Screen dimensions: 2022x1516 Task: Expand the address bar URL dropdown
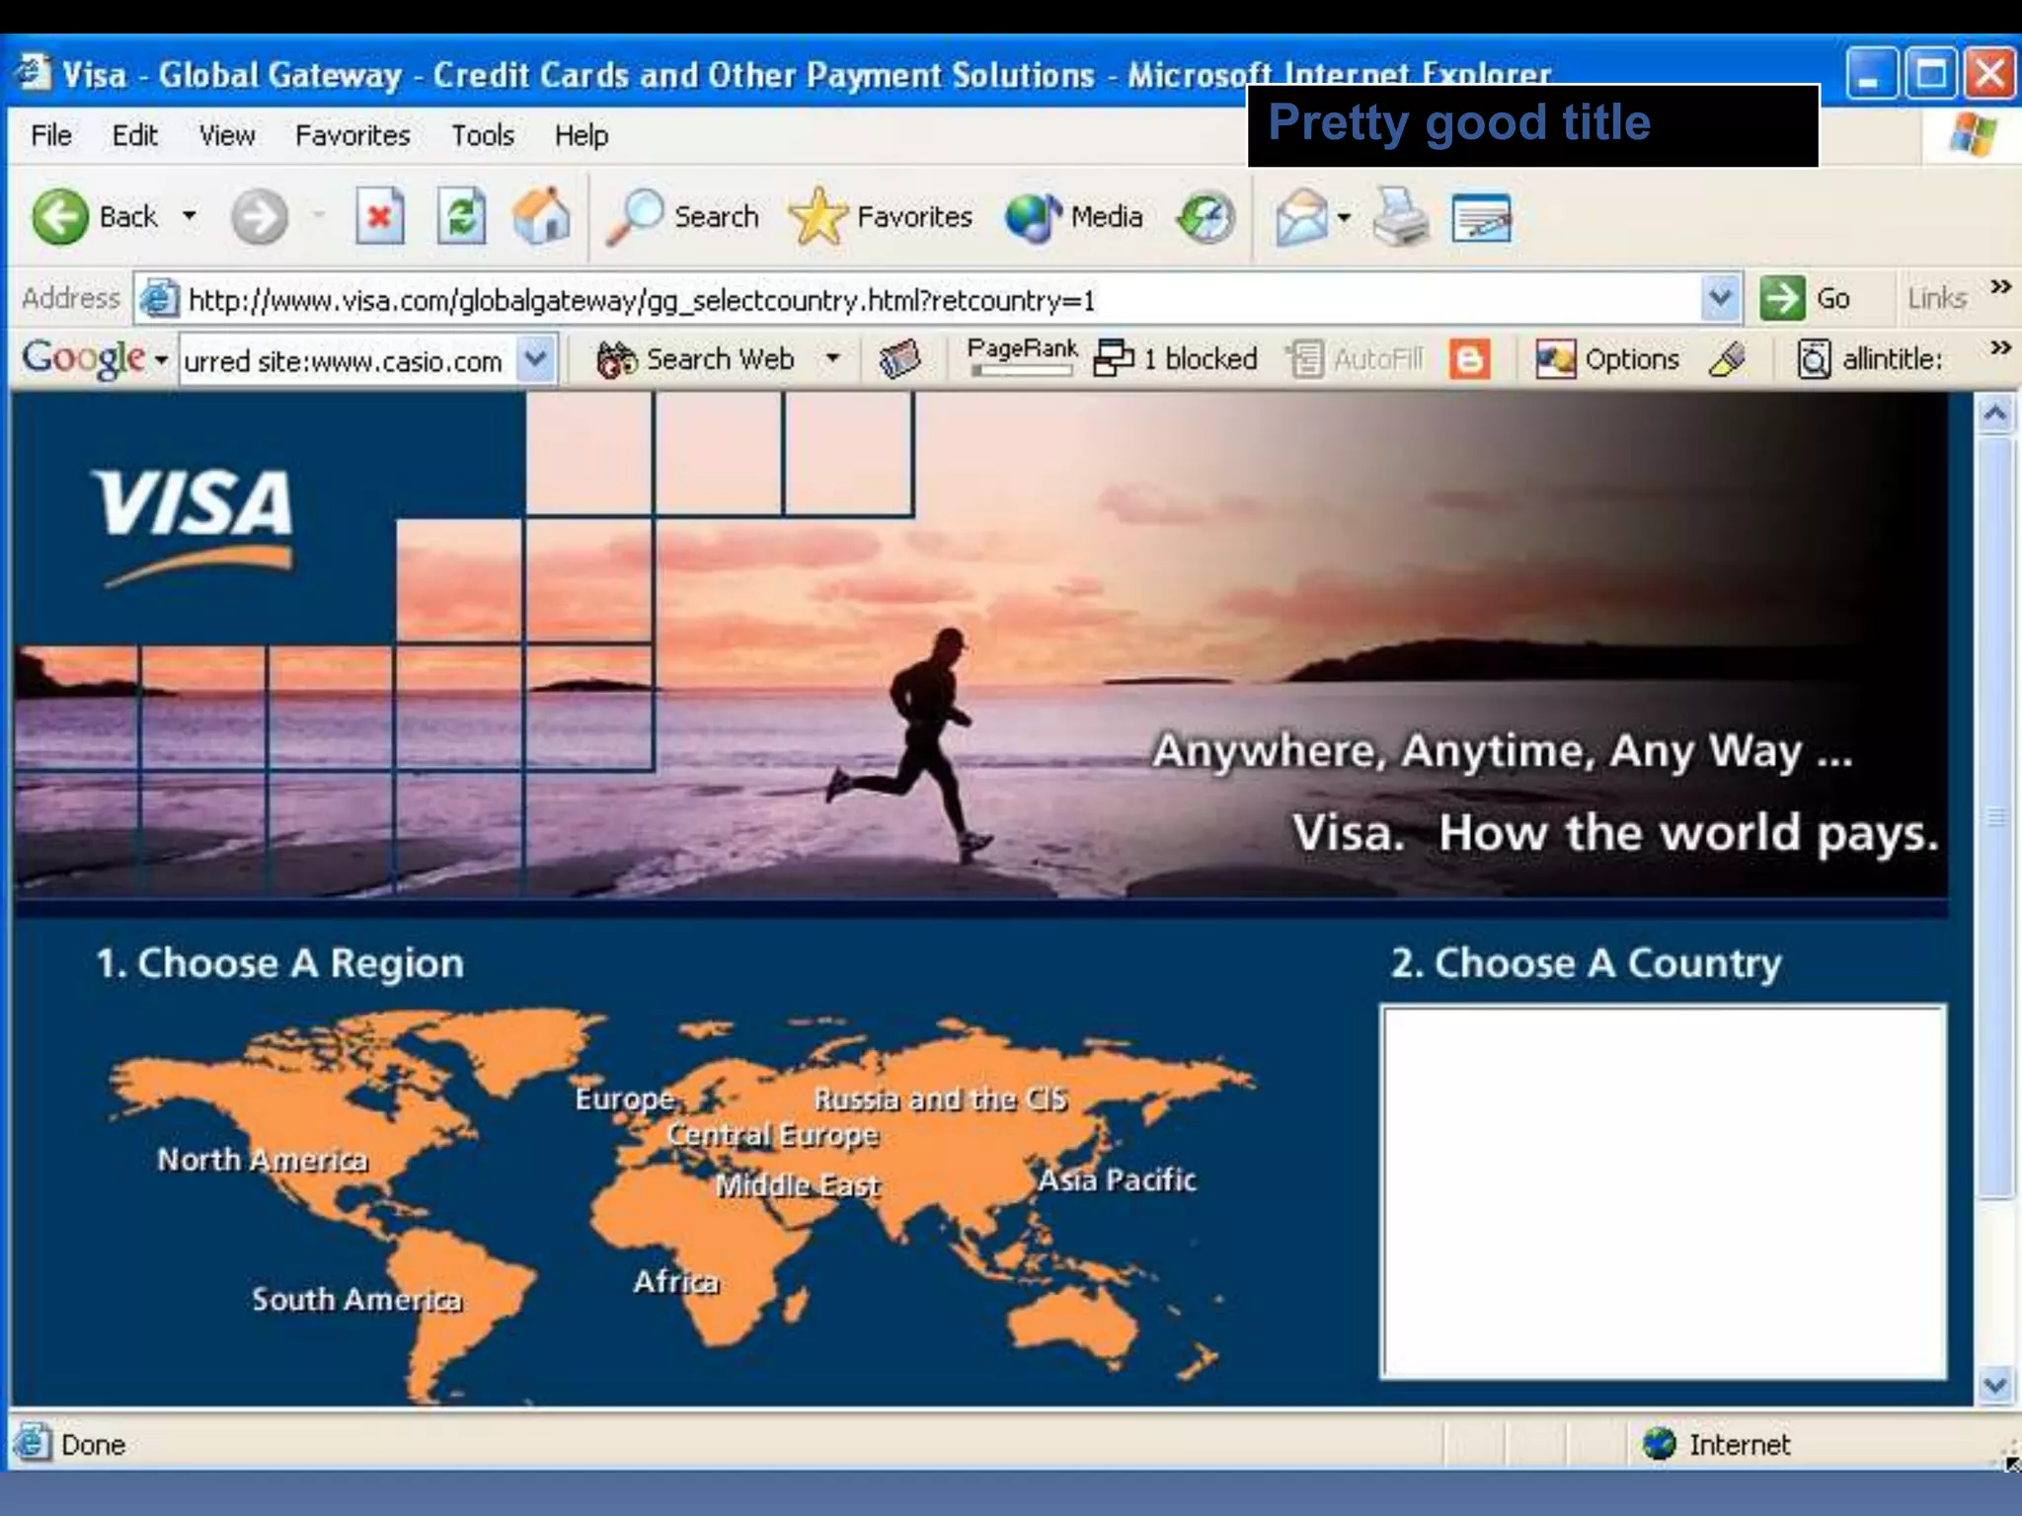point(1720,297)
